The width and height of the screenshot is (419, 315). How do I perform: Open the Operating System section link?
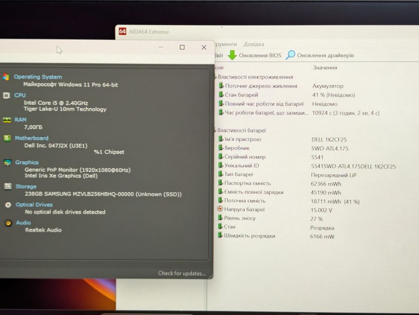[38, 77]
